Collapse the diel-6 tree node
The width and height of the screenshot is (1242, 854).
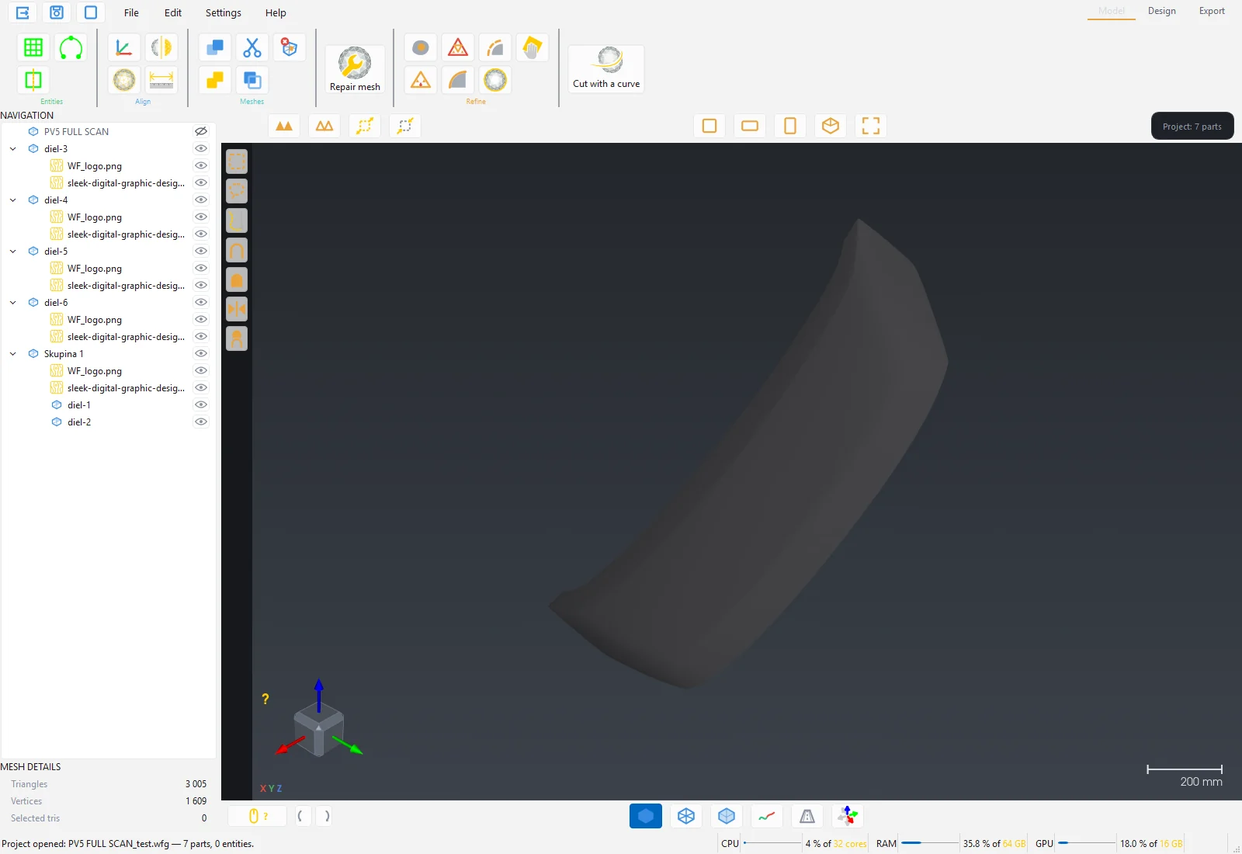click(13, 302)
